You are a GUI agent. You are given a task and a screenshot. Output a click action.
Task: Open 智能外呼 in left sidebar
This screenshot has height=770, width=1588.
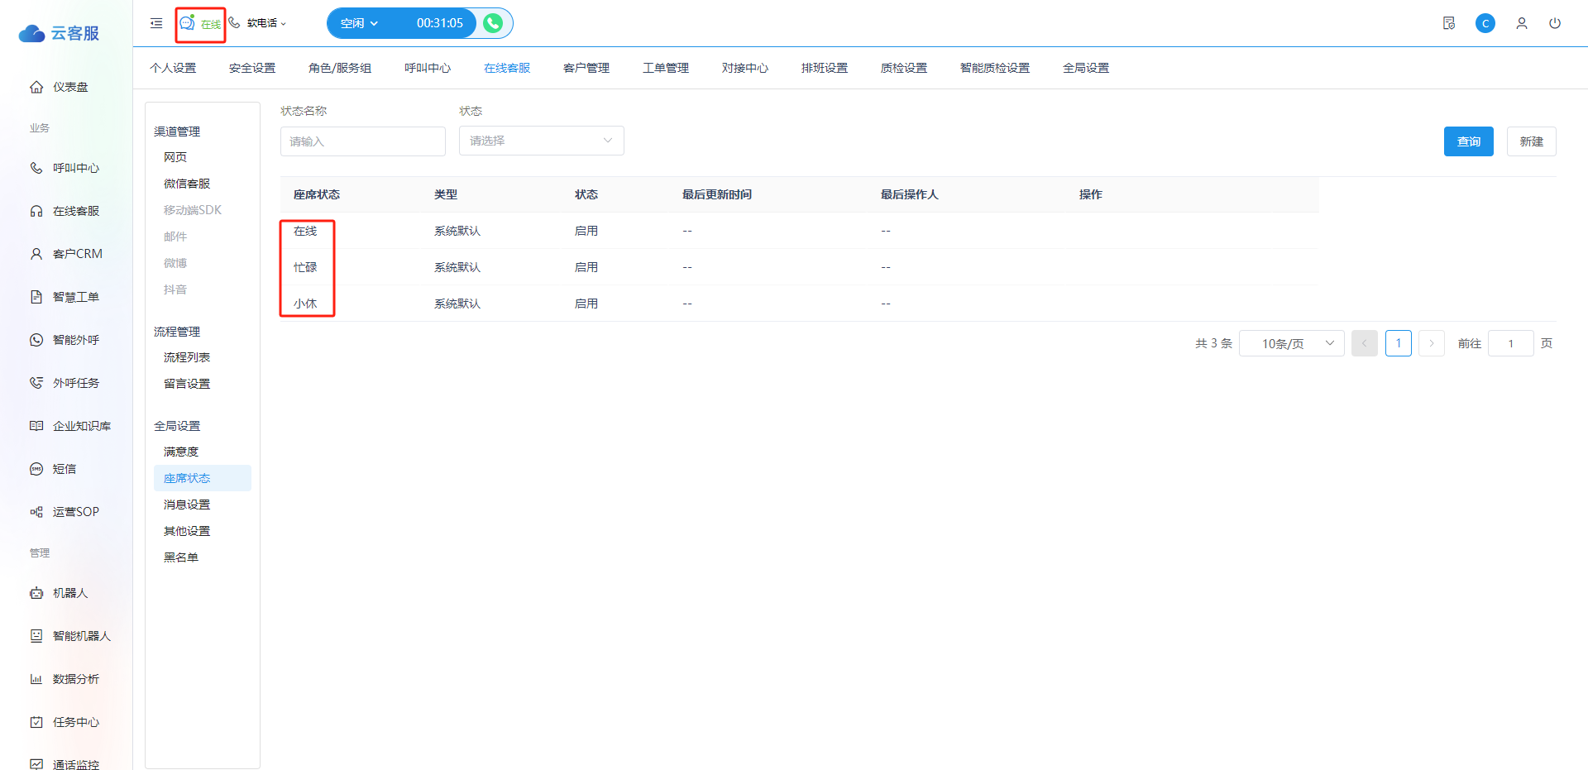coord(66,340)
